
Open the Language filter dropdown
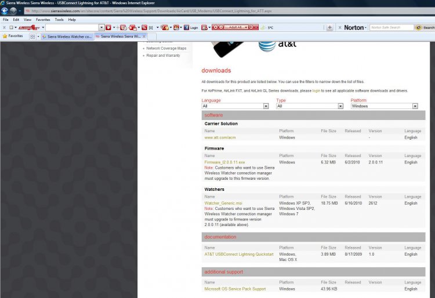coord(266,106)
